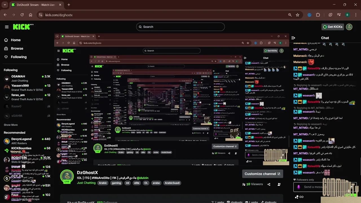Image resolution: width=361 pixels, height=203 pixels.
Task: Close the 'DzGhostX Stream' browser tab
Action: click(x=60, y=5)
